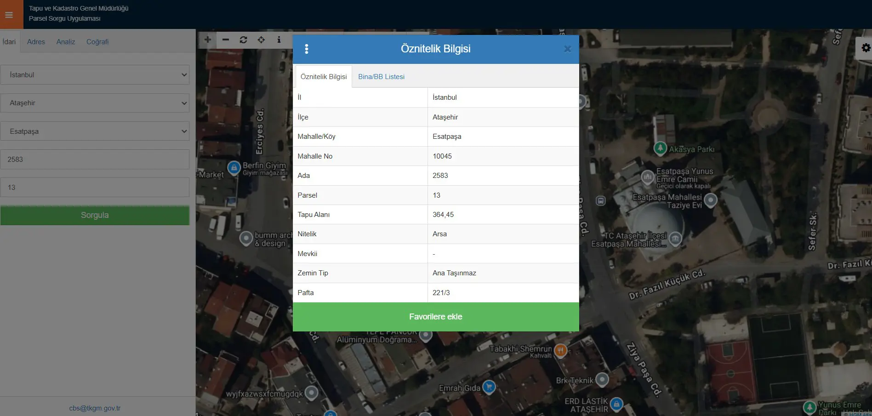Click the Tabakhi Shemrun restaurant marker
872x416 pixels.
pyautogui.click(x=560, y=350)
